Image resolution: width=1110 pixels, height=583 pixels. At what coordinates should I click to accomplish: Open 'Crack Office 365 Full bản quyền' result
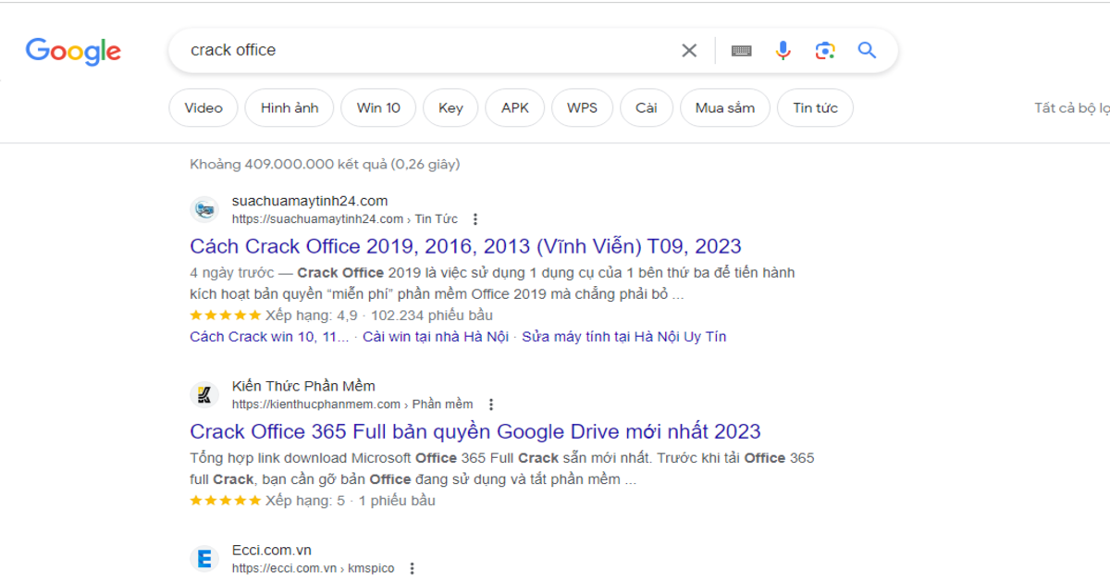click(475, 431)
